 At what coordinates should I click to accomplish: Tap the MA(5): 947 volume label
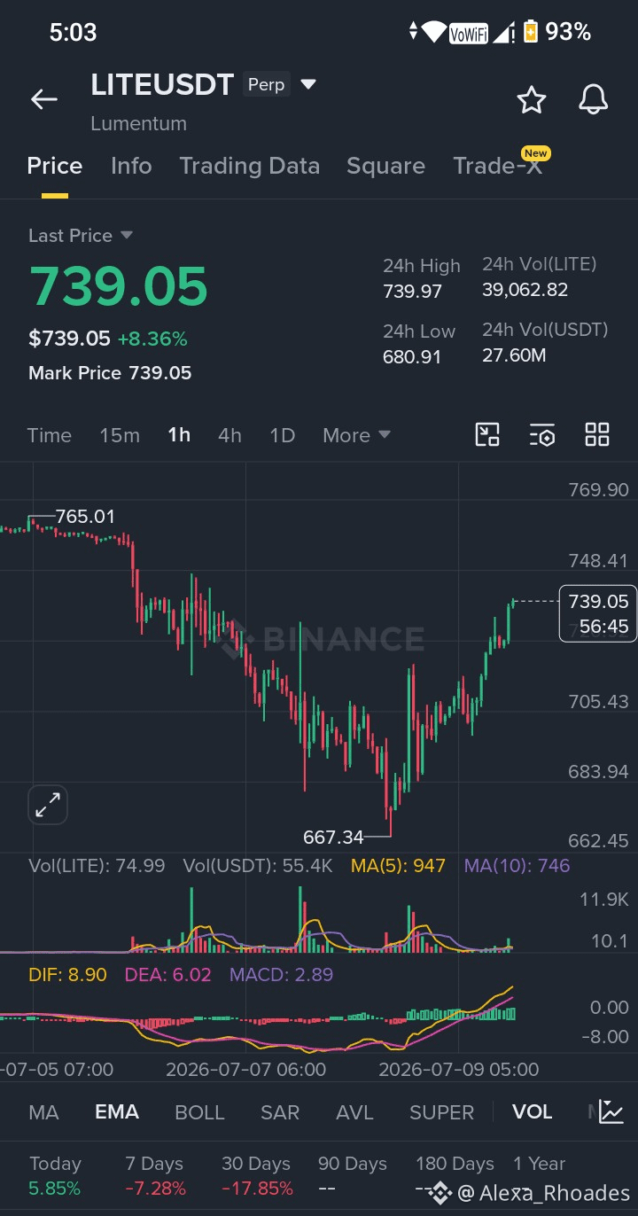pyautogui.click(x=398, y=866)
